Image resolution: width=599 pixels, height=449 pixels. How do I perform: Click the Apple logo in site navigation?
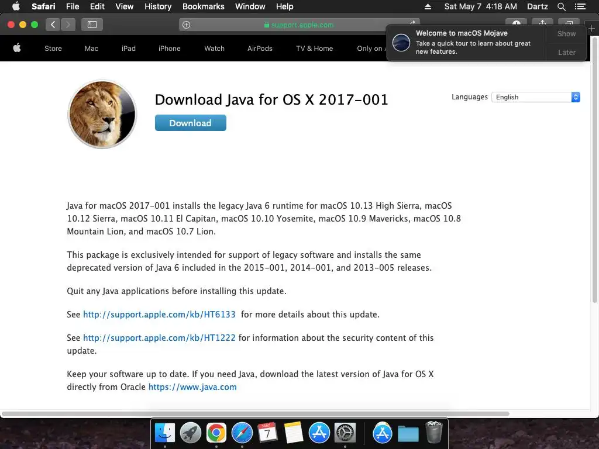17,48
